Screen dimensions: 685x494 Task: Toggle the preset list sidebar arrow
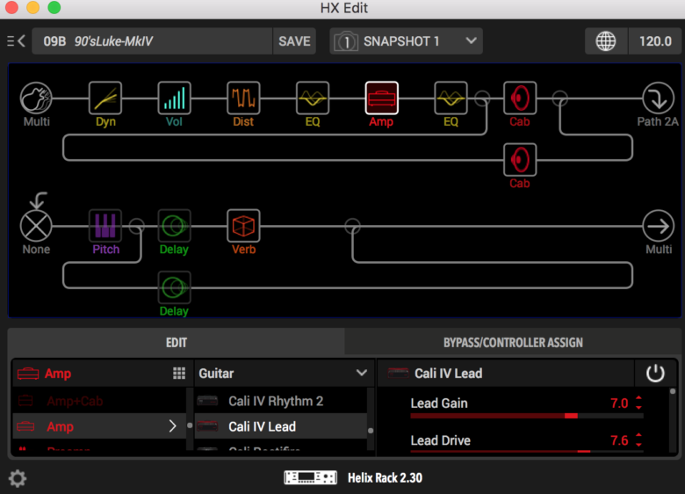[17, 41]
